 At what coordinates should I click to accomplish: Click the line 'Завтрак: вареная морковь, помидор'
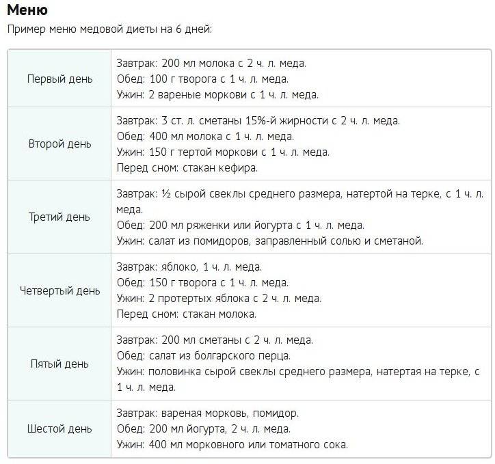(208, 413)
